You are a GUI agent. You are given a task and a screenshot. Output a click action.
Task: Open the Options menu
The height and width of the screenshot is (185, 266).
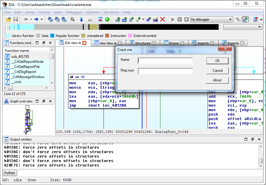(x=93, y=12)
